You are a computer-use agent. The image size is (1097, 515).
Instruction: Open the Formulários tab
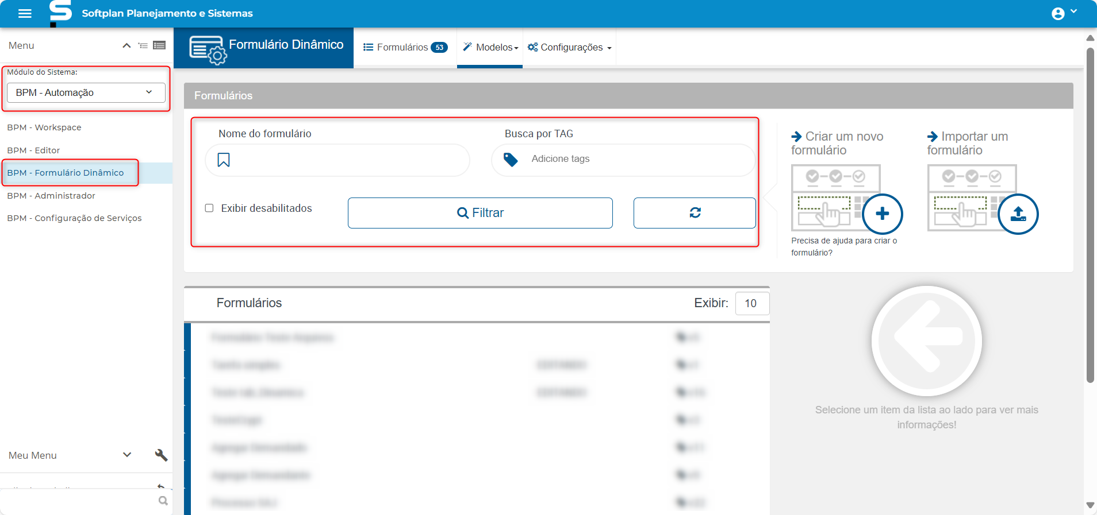tap(405, 48)
